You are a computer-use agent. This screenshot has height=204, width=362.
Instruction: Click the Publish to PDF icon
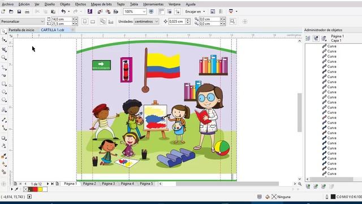[115, 11]
